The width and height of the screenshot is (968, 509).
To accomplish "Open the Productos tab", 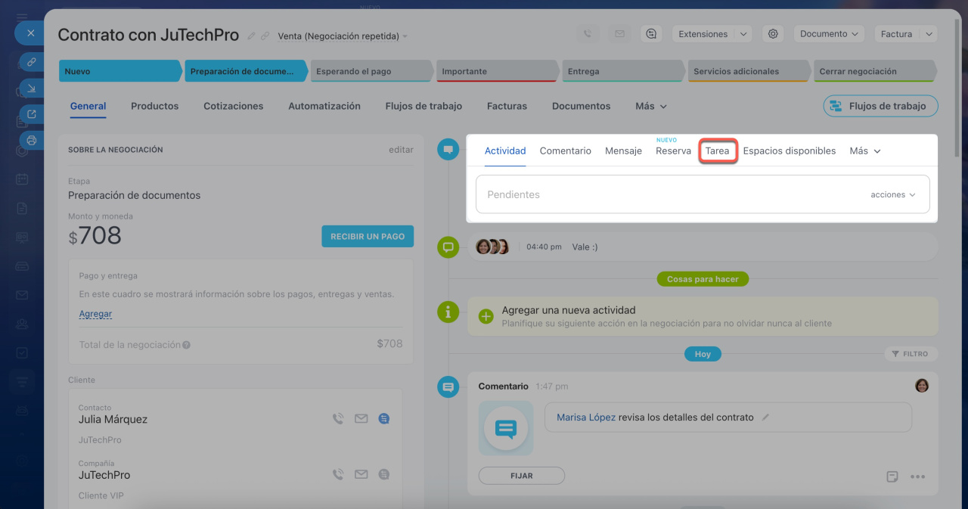I will [154, 107].
